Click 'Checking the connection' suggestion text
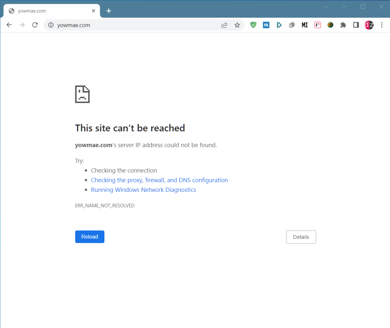Viewport: 390px width, 328px height. 124,170
